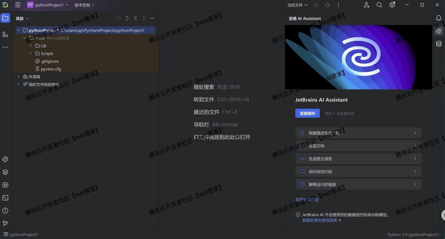Open the Notifications bell icon

438,18
